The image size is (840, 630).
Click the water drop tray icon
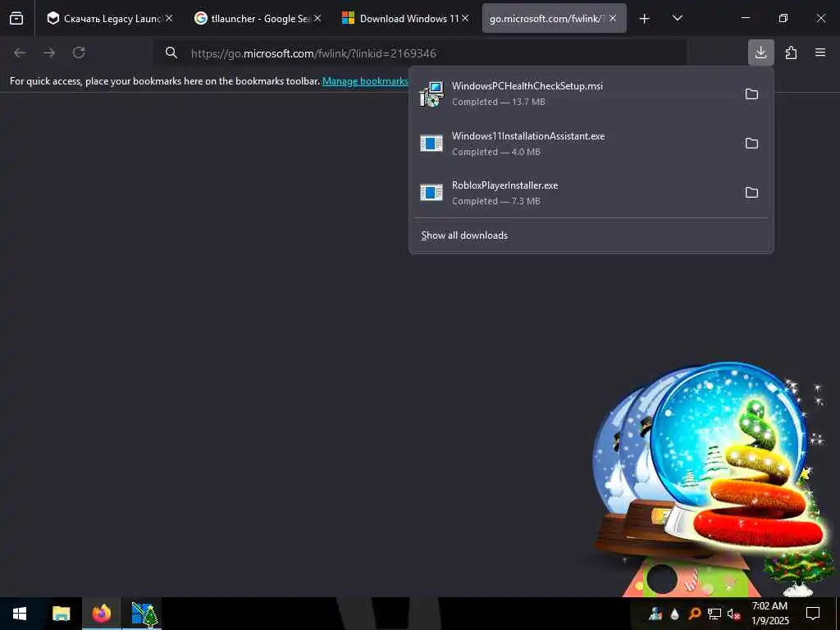(675, 614)
